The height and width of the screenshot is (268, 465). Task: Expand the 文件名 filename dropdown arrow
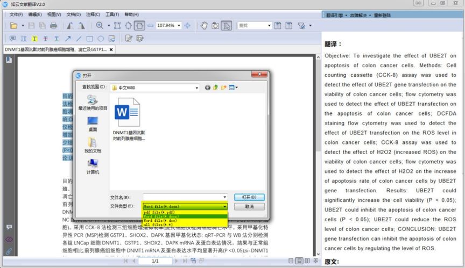coord(225,197)
